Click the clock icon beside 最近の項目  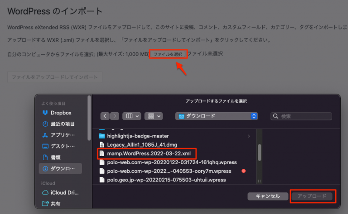(45, 124)
